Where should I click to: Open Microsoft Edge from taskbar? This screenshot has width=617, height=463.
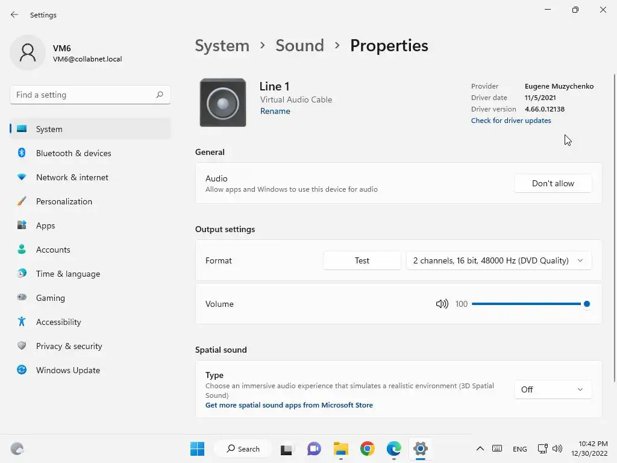tap(393, 449)
